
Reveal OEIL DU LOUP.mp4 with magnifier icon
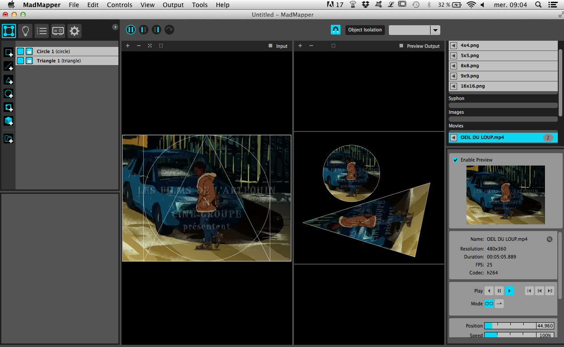[549, 239]
